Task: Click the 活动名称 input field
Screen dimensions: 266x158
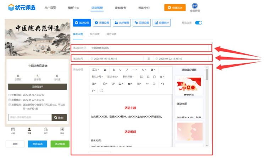Action: pos(149,48)
